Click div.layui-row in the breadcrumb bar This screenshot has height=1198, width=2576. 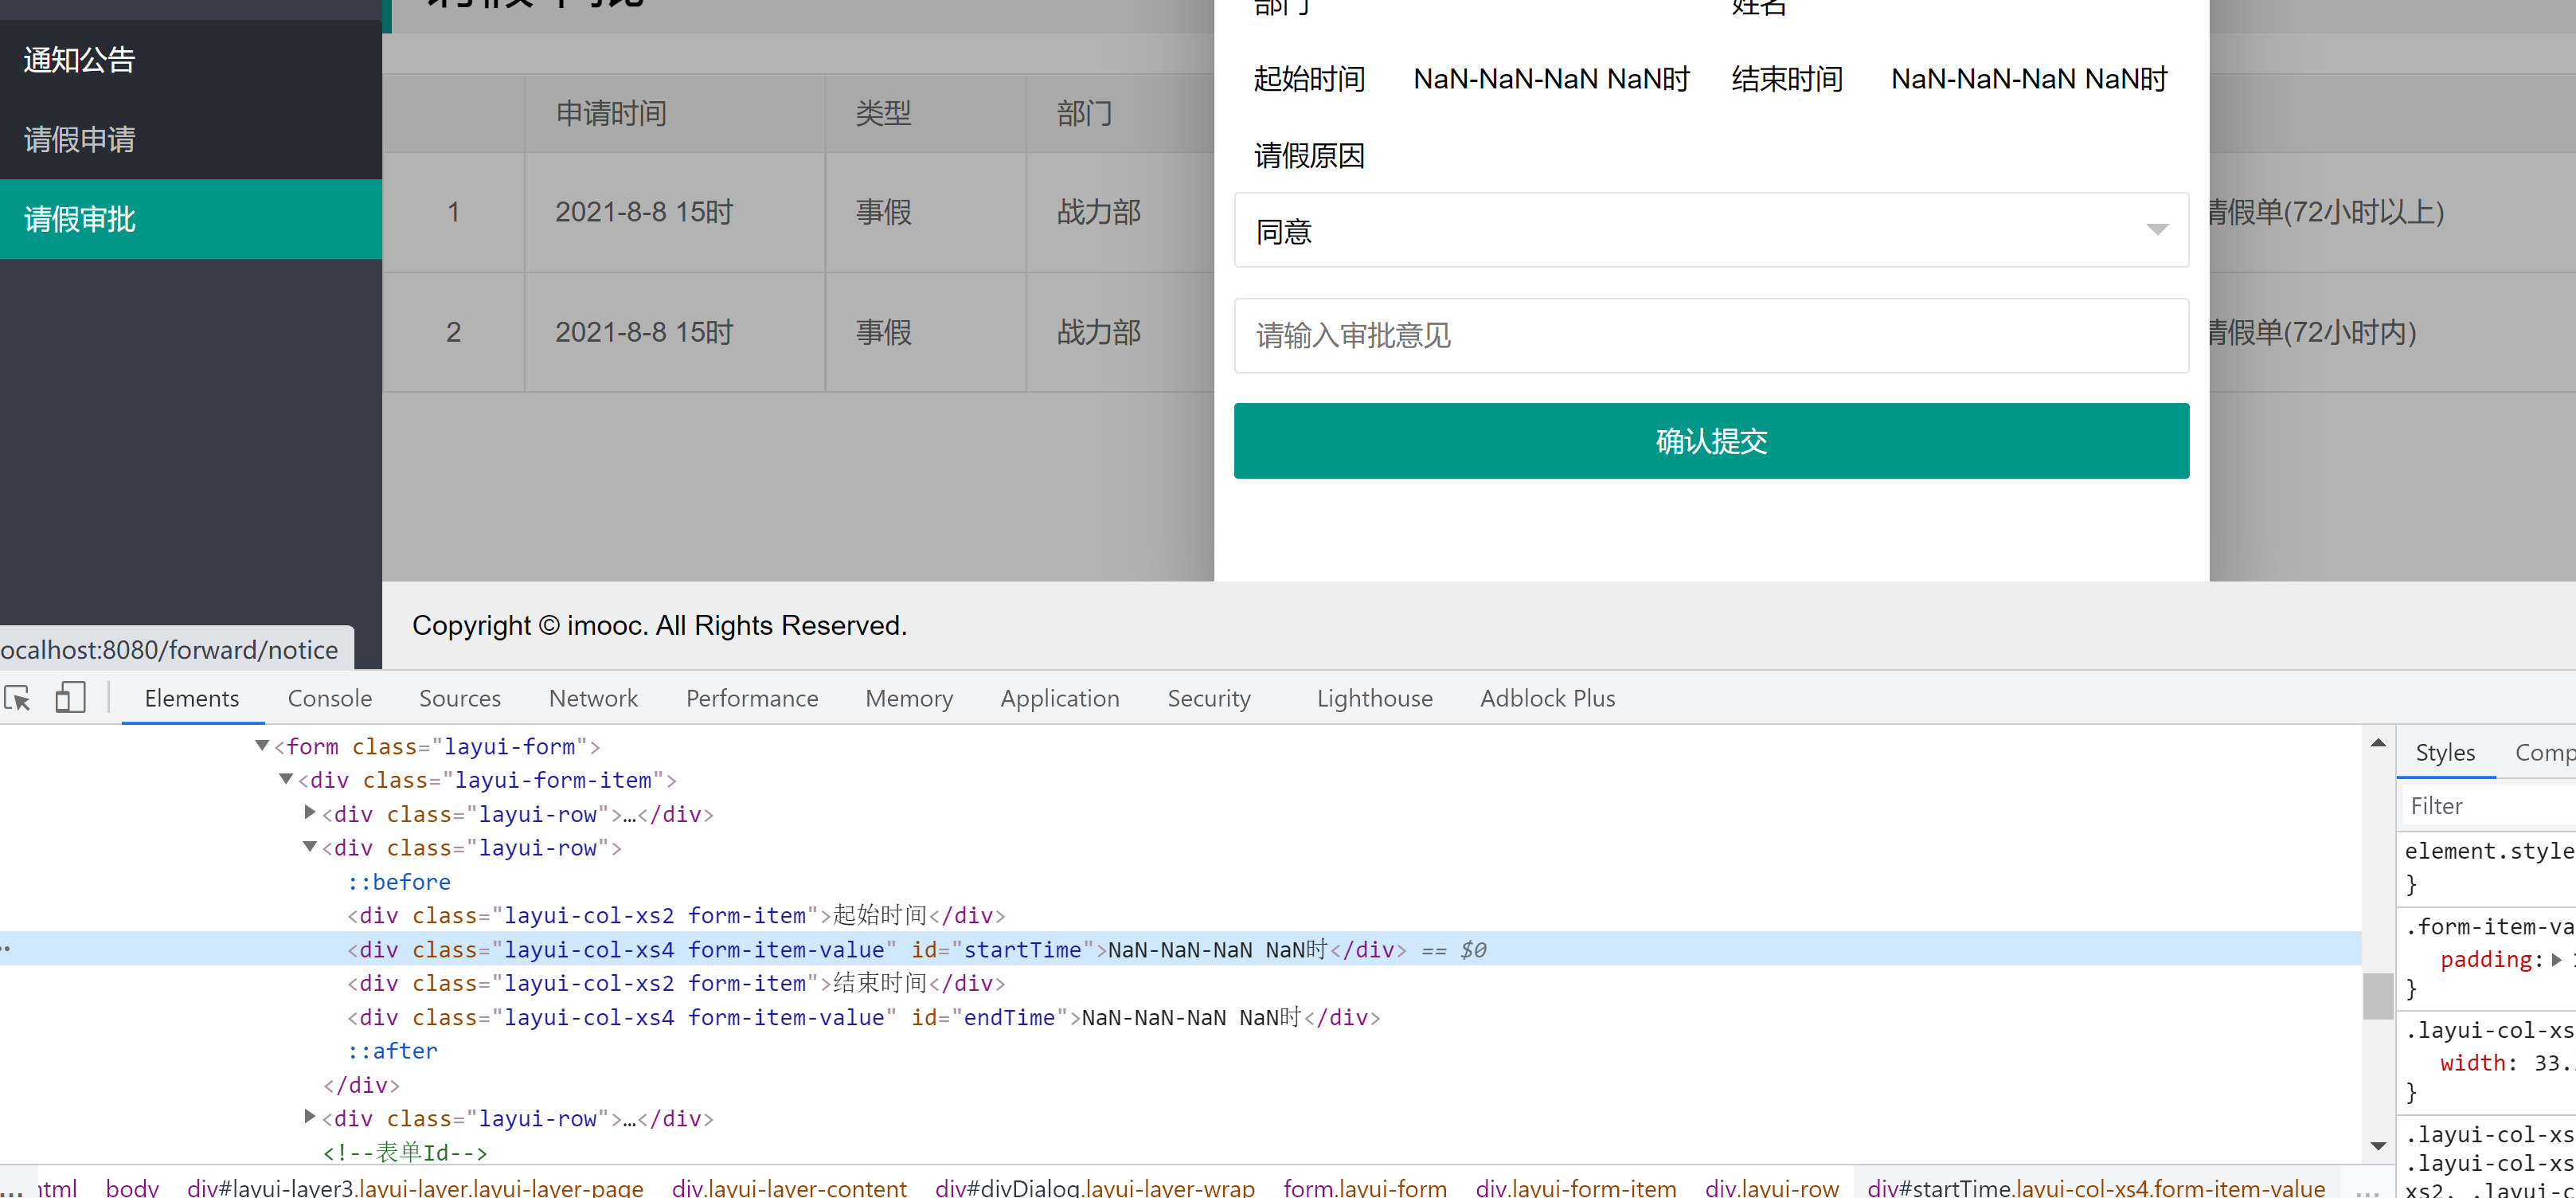tap(1772, 1187)
